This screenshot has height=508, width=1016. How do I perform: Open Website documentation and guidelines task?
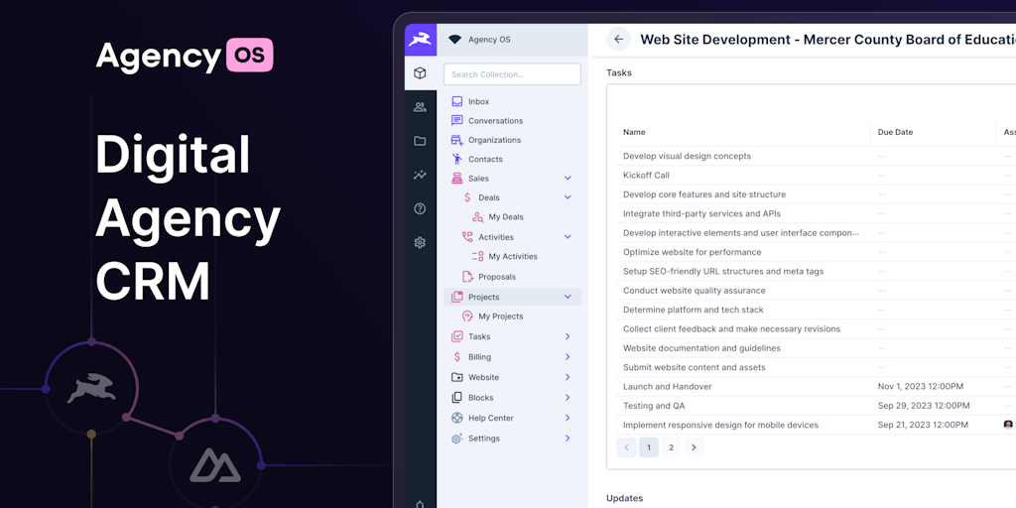click(x=701, y=348)
